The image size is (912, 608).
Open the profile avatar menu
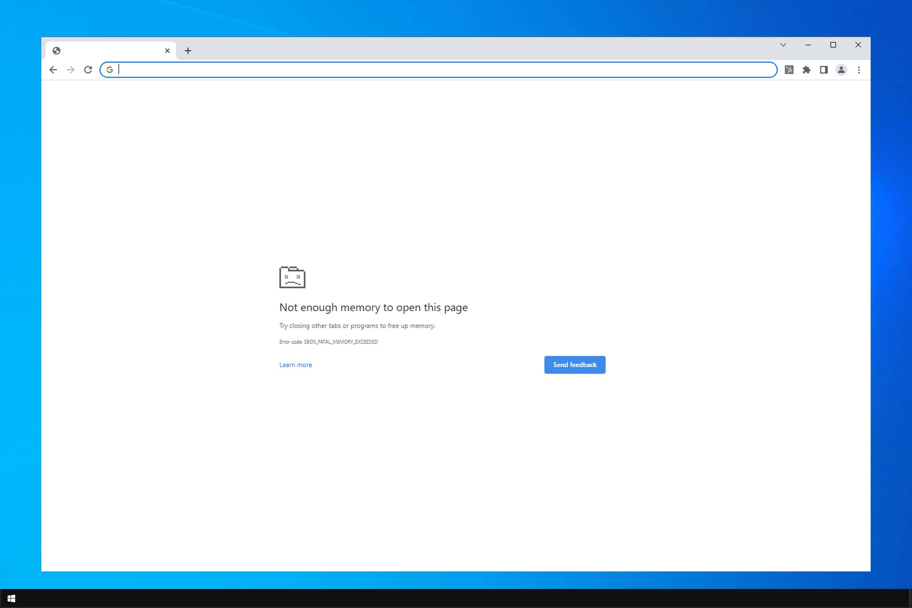(x=841, y=70)
